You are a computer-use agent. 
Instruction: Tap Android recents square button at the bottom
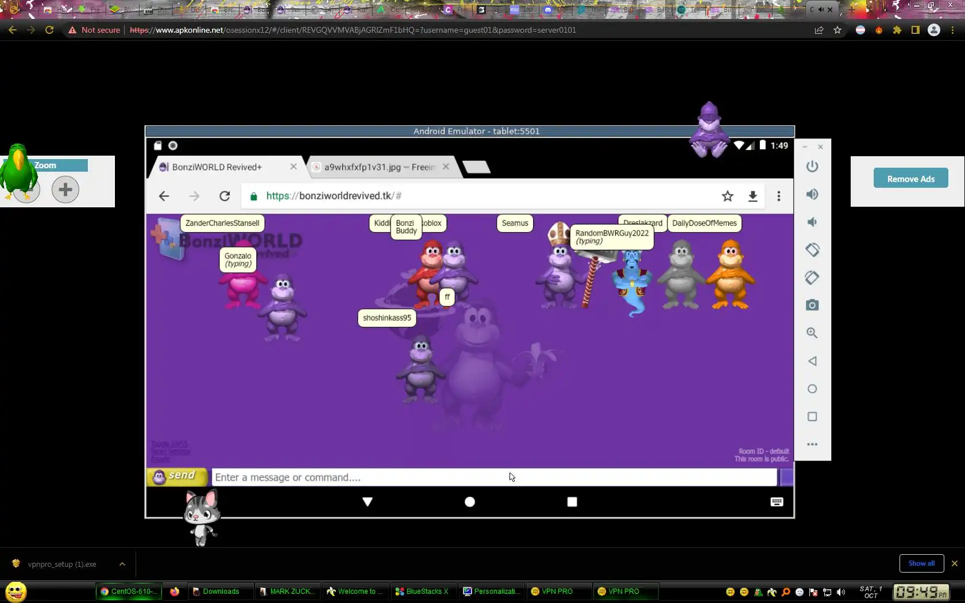(x=572, y=502)
